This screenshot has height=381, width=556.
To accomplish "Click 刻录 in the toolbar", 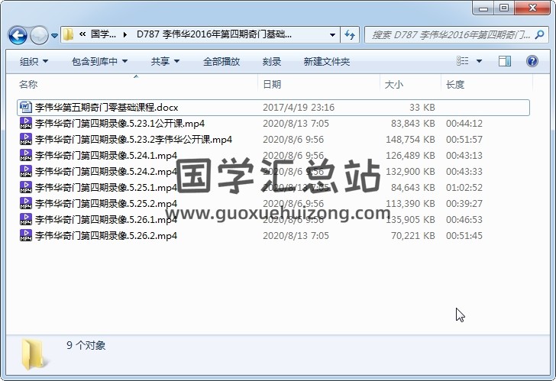I will click(x=272, y=62).
